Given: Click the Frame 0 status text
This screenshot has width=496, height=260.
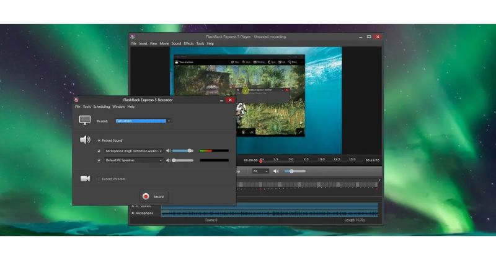Looking at the screenshot, I should coord(211,220).
